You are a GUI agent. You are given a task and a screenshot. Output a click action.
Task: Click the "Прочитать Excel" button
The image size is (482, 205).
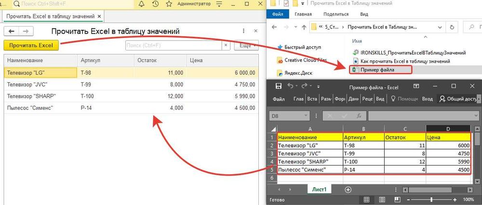(x=31, y=45)
